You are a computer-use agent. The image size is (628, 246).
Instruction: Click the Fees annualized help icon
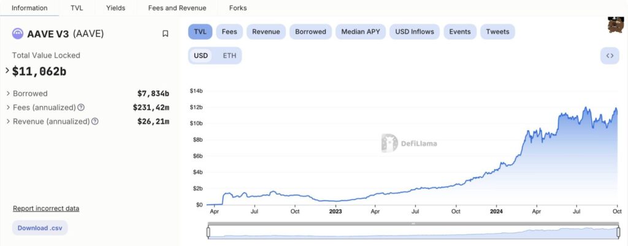81,107
